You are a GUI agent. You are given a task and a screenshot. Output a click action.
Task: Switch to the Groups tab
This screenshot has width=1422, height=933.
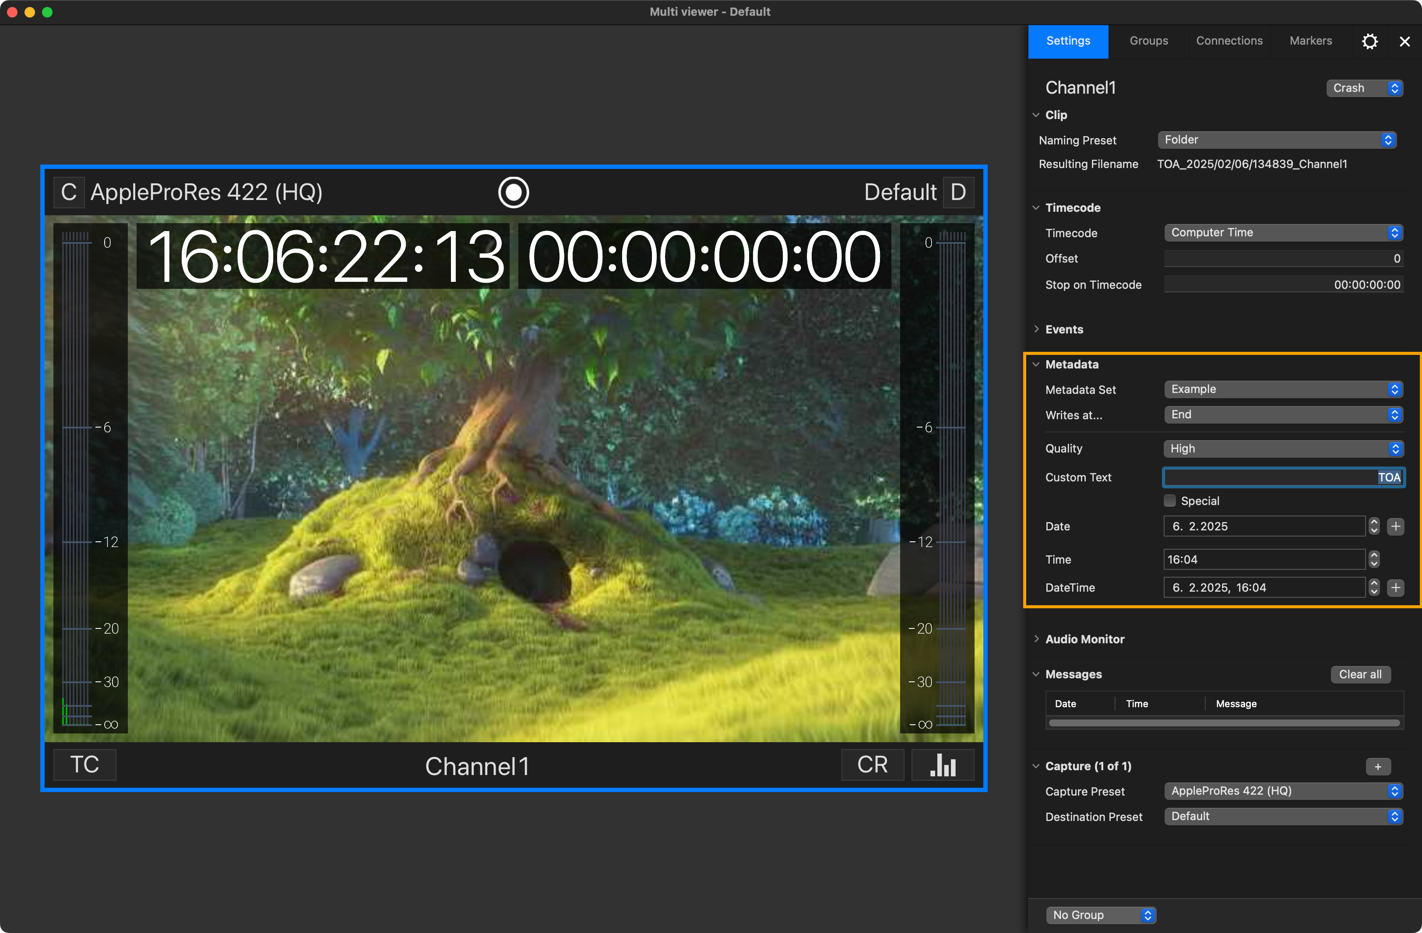[x=1148, y=41]
